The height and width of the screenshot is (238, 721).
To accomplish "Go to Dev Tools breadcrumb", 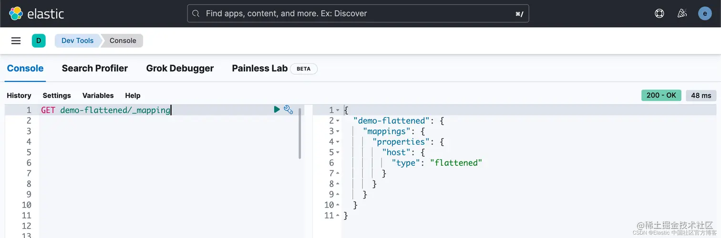I will coord(77,40).
